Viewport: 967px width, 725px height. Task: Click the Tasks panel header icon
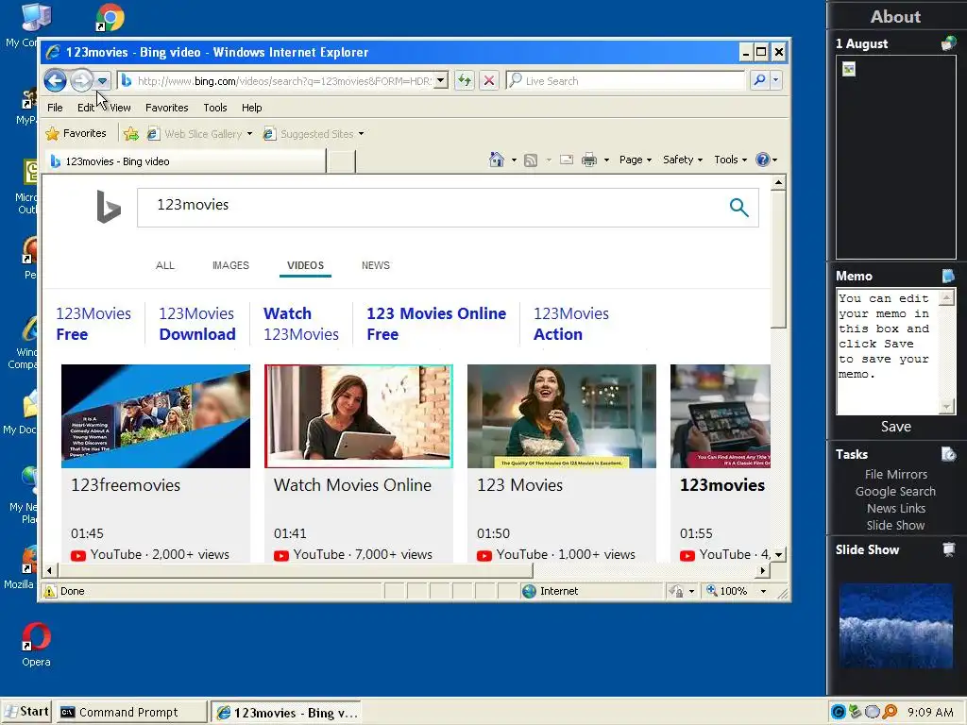[948, 454]
